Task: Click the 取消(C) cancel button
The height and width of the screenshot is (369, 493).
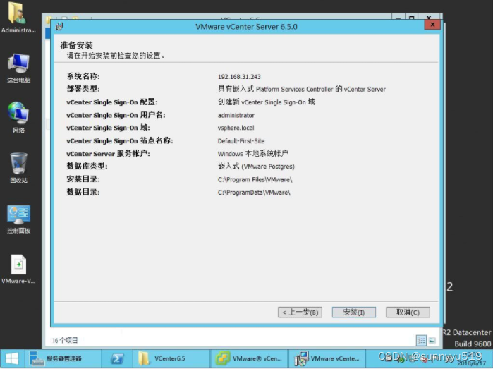Action: [408, 313]
